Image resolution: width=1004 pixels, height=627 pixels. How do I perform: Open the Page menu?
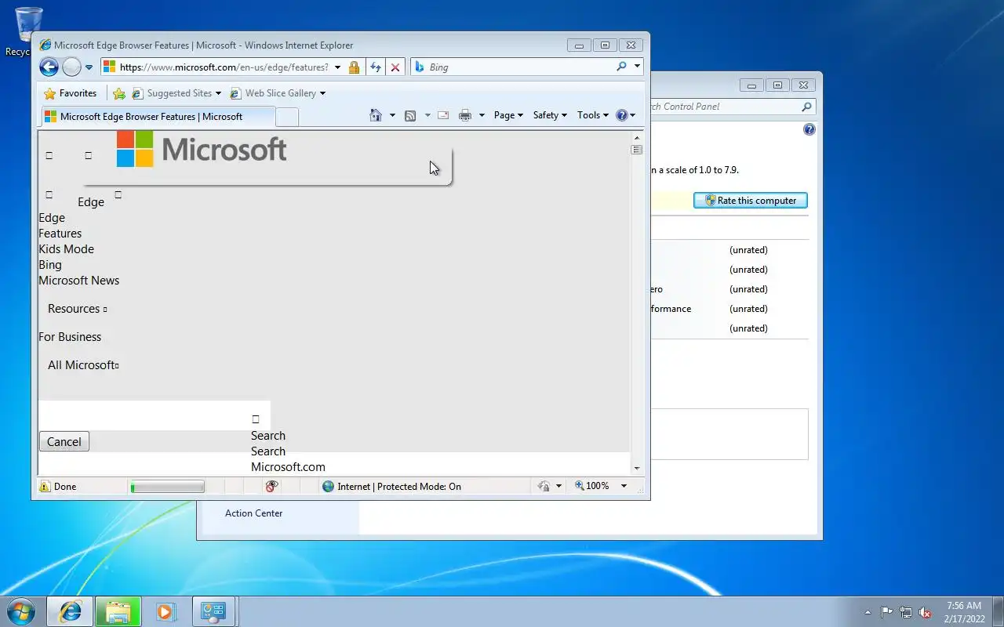508,115
